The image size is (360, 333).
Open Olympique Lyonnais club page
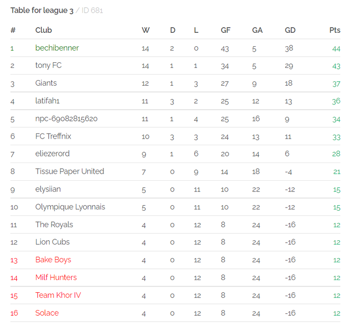pos(70,207)
